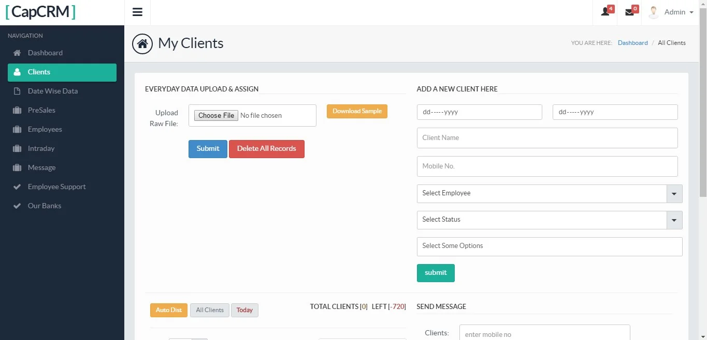Screen dimensions: 707x340
Task: Click the blue Submit upload button
Action: 208,149
